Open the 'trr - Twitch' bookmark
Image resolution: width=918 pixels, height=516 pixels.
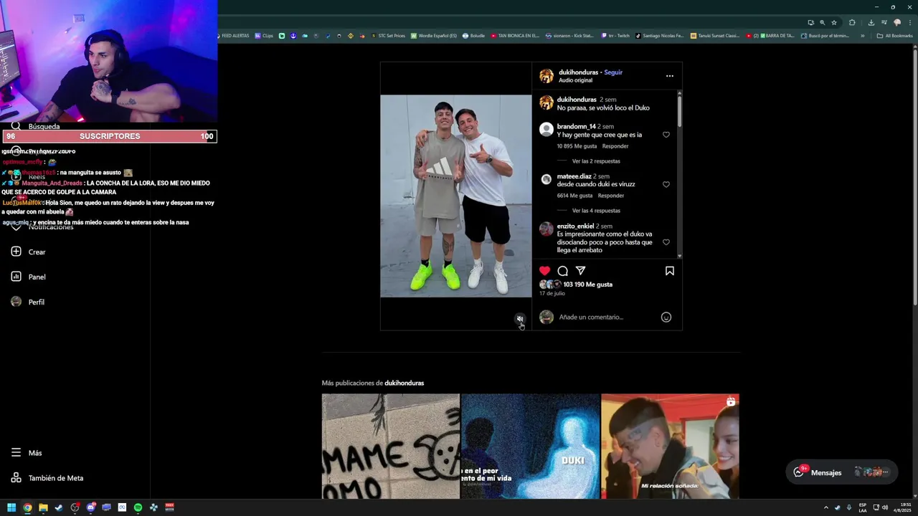615,36
